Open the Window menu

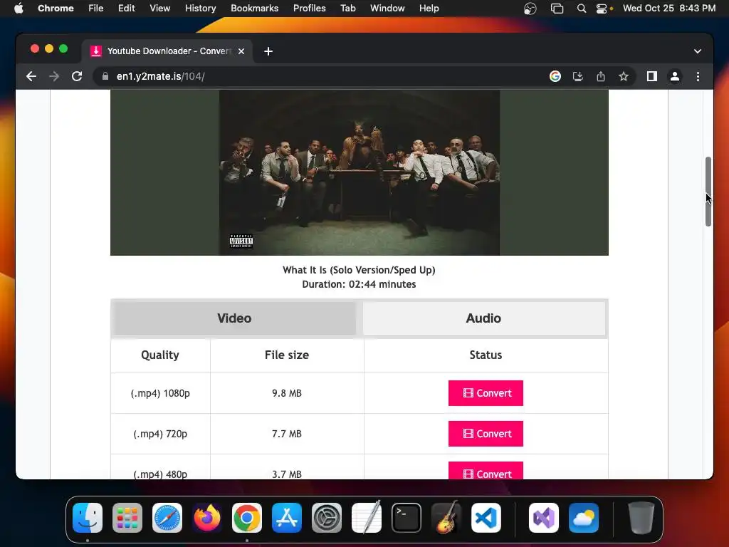tap(387, 8)
